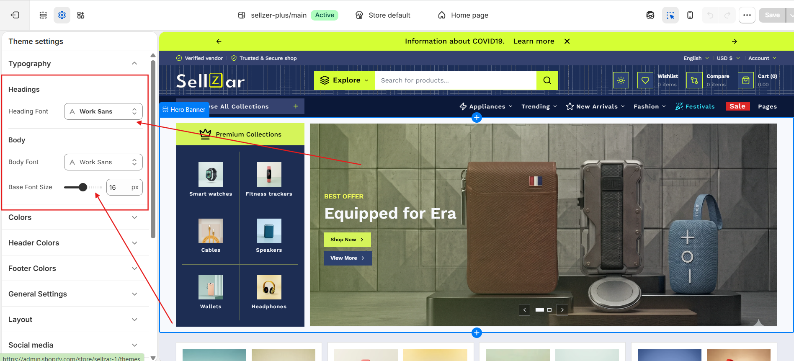794x361 pixels.
Task: Close the COVID19 announcement bar
Action: (x=567, y=41)
